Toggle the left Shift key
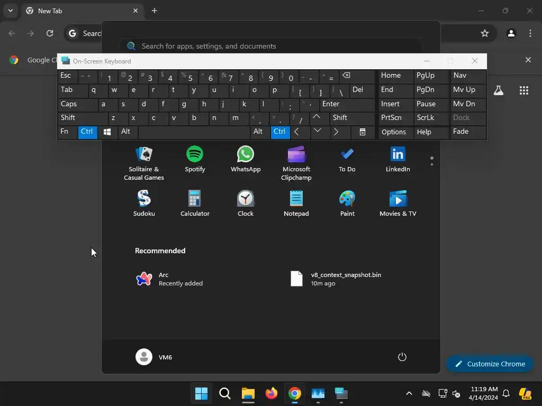Viewport: 542px width, 406px height. point(83,118)
